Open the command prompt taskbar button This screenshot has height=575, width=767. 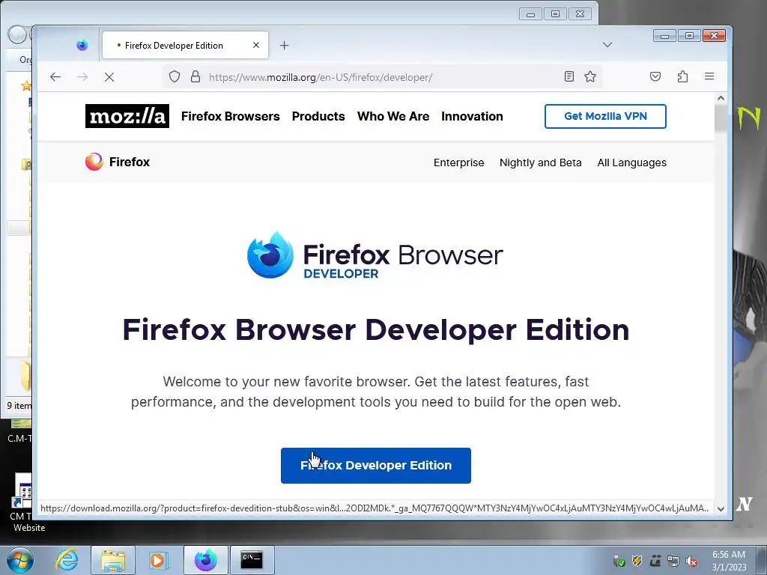point(252,560)
